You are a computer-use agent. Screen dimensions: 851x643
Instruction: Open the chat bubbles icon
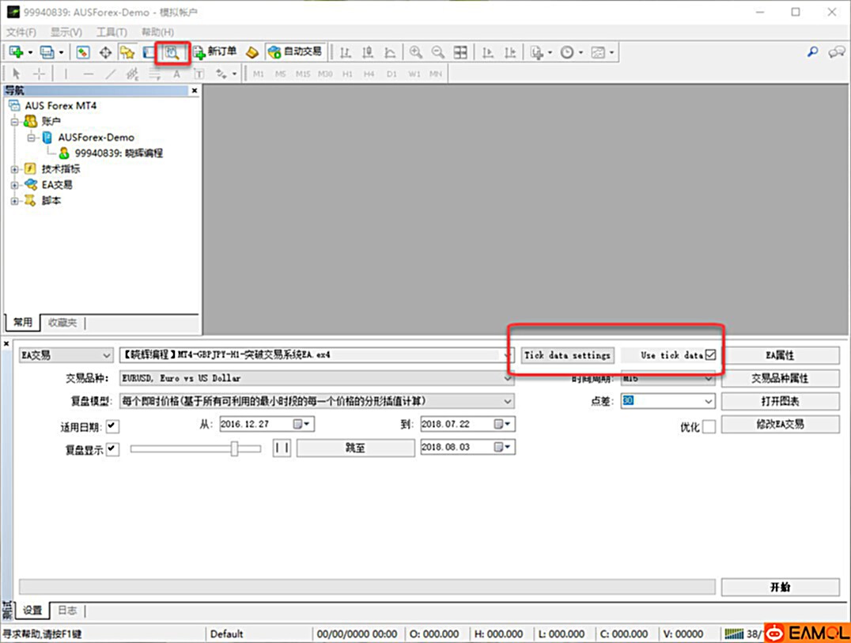pyautogui.click(x=836, y=51)
